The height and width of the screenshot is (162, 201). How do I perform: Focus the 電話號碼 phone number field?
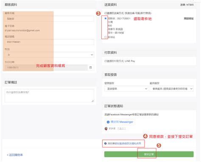click(49, 42)
